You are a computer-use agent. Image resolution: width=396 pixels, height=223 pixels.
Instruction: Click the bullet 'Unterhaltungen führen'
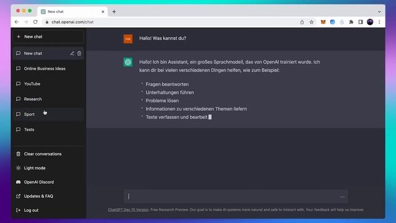pyautogui.click(x=170, y=92)
